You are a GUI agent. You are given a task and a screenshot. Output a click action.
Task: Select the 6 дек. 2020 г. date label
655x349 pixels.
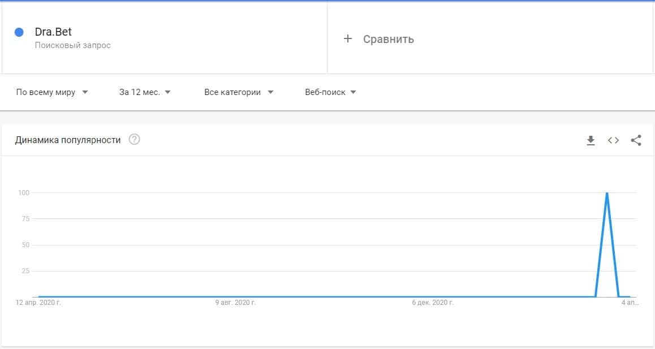click(x=433, y=303)
